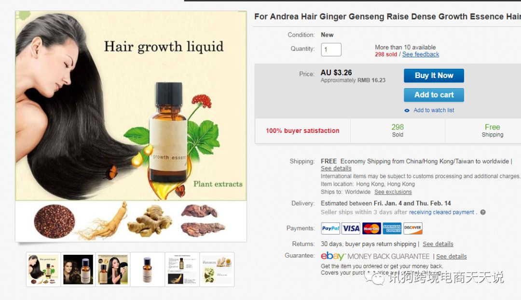Click the eBay Money Back Guarantee logo
521x300 pixels.
375,256
